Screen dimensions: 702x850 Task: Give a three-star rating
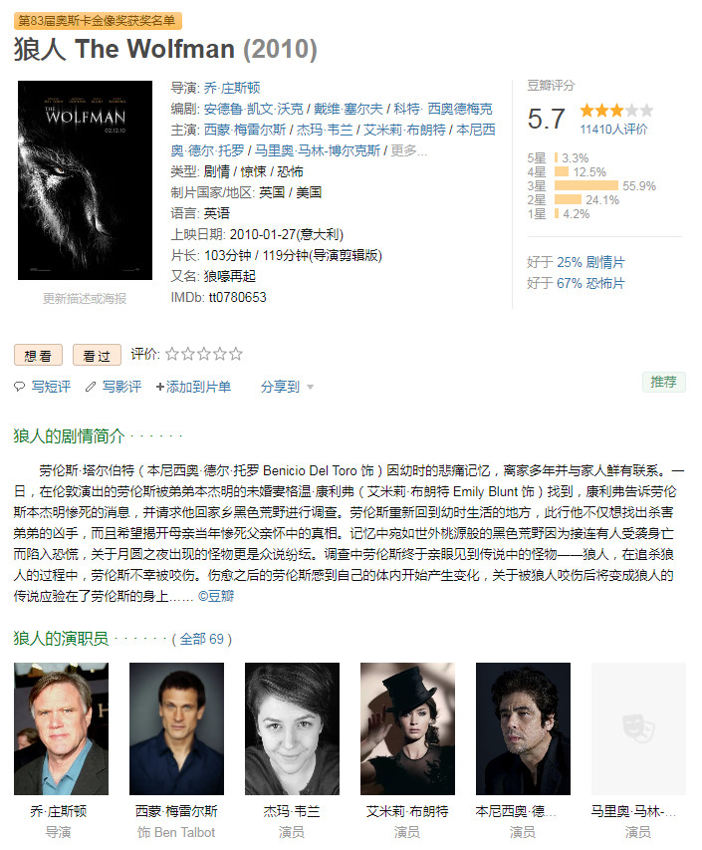click(204, 355)
